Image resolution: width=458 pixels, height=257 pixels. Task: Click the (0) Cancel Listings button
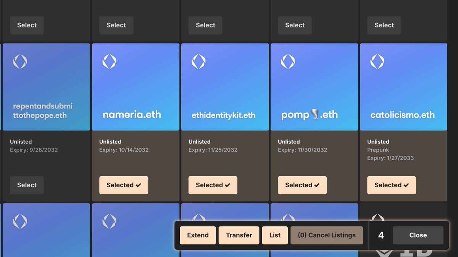click(327, 235)
